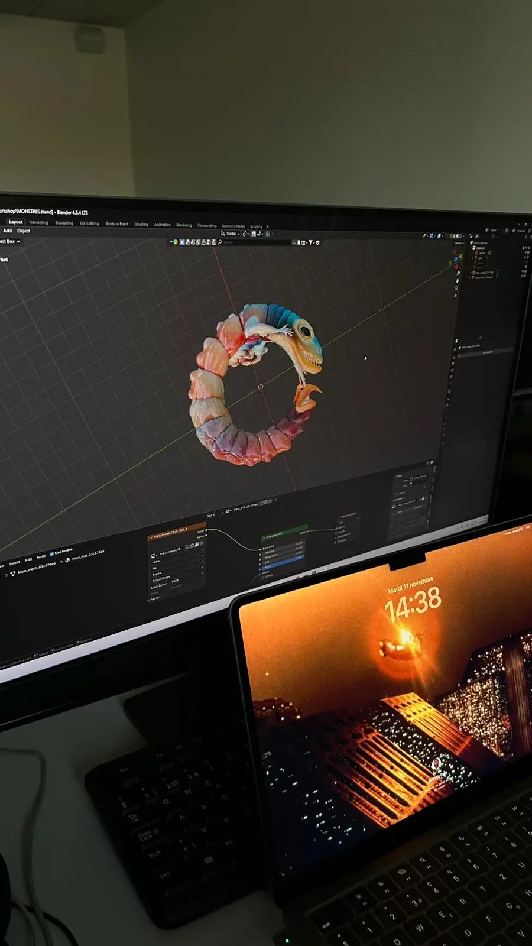Click the blue Z axis on the navigation gizmo

click(456, 259)
